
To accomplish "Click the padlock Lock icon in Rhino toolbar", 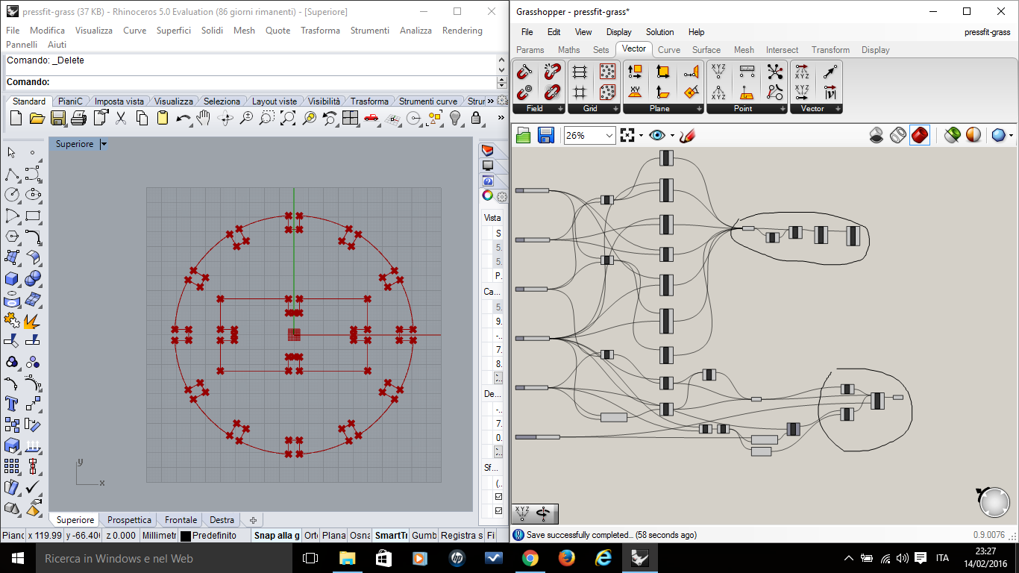I will click(x=476, y=118).
